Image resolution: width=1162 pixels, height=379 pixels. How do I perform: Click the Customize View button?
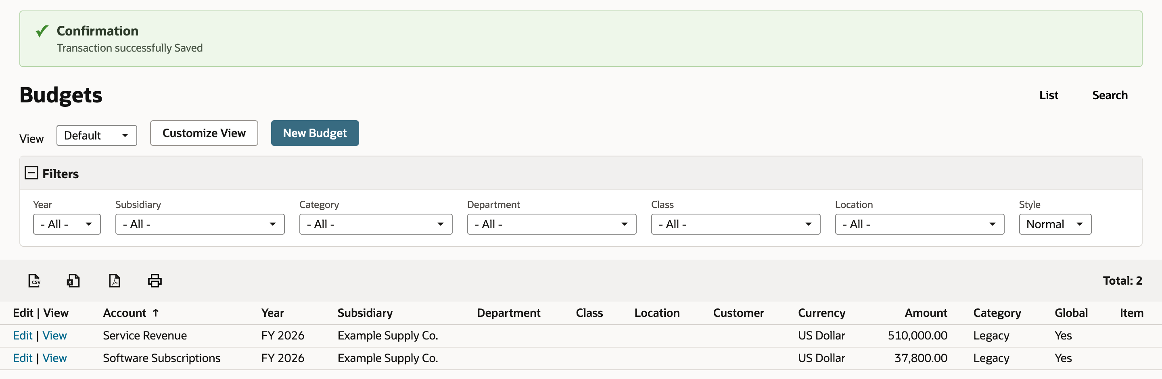tap(204, 133)
